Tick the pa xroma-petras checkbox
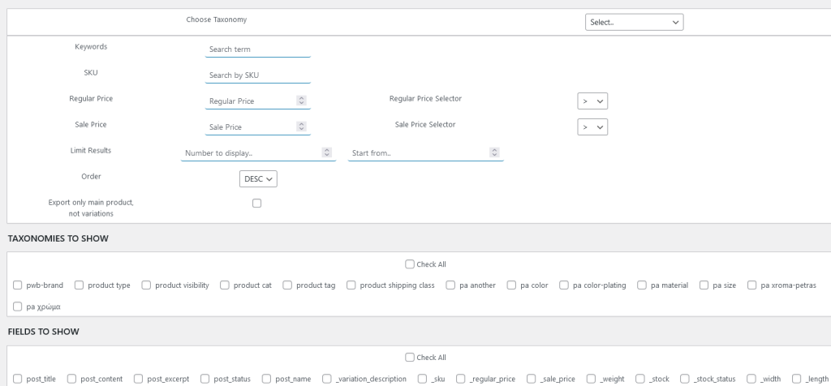Screen dimensions: 831x386 (752, 285)
